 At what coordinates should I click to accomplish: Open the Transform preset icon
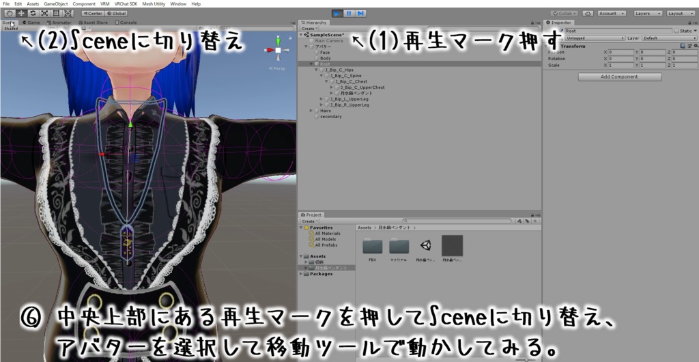click(689, 46)
